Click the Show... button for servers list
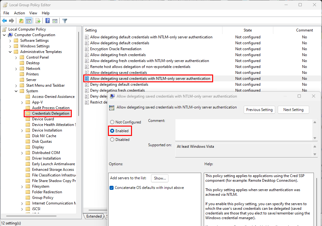Viewport: 322px width, 226px height. pyautogui.click(x=160, y=178)
